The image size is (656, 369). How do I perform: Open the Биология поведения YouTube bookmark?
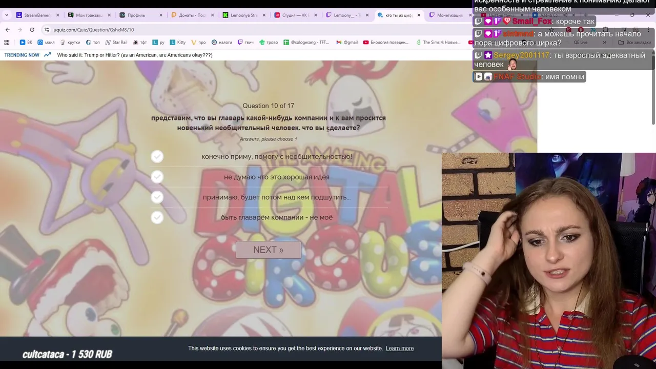point(386,43)
